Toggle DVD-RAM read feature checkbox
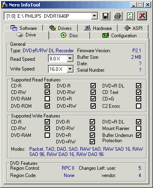 click(x=47, y=99)
